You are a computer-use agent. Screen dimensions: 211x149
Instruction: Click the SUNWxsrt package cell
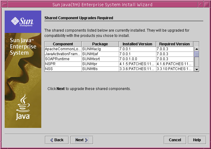point(100,59)
